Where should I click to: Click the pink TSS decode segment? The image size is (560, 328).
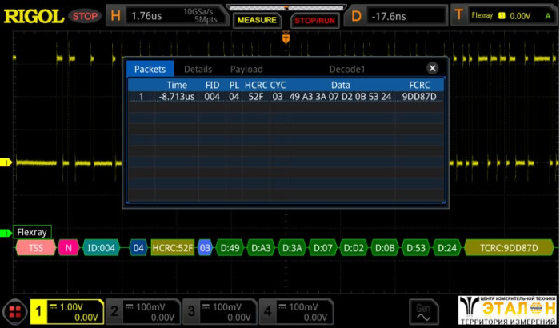(x=36, y=248)
